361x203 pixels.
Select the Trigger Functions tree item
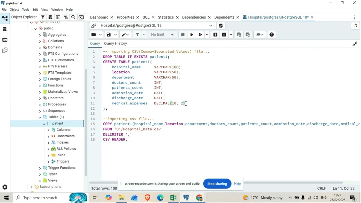61,168
